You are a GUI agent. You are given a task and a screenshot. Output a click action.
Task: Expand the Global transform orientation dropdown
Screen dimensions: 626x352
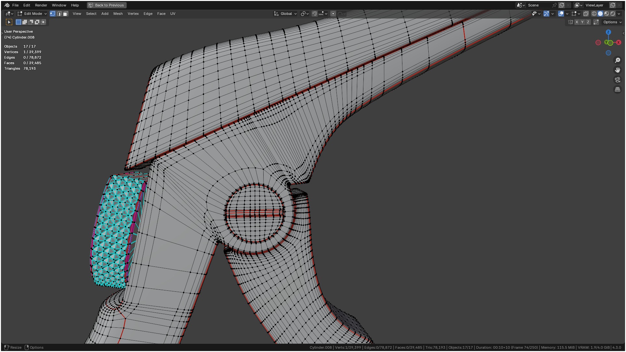tap(286, 14)
